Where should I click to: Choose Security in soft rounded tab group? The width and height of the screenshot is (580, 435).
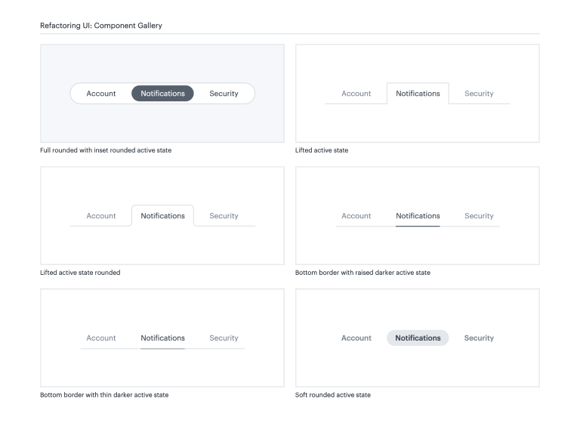coord(479,338)
